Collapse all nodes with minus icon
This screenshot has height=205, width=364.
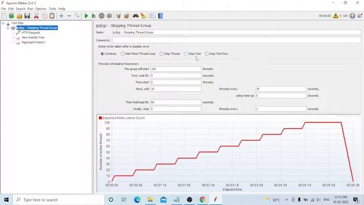(69, 16)
